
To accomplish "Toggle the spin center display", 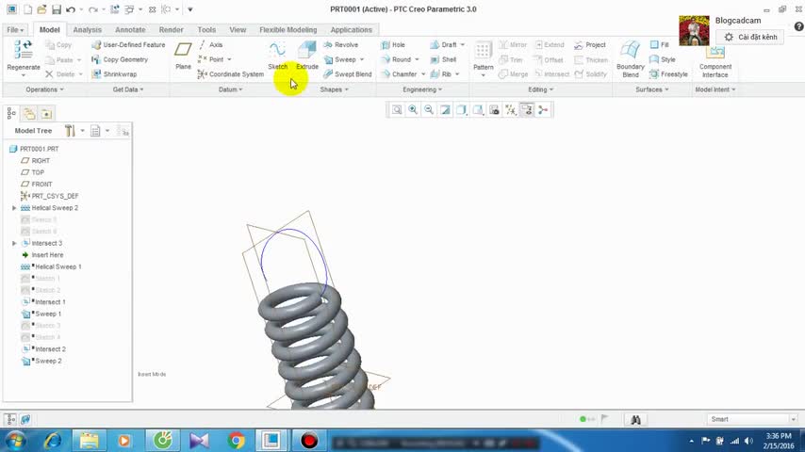I will pyautogui.click(x=543, y=110).
